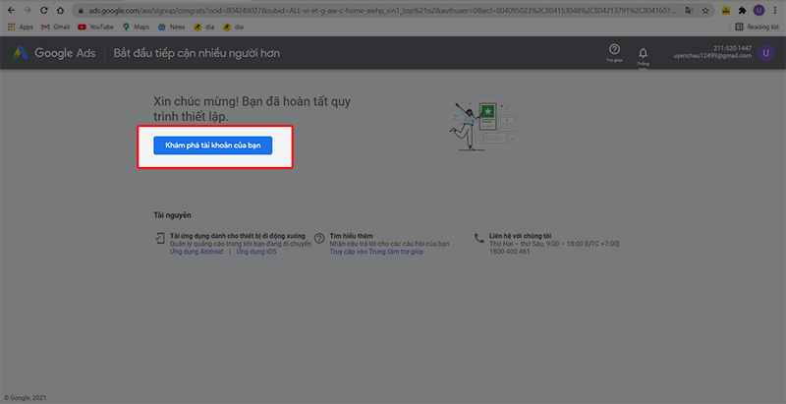This screenshot has width=786, height=404.
Task: Open the Ứng dụng iOS link
Action: pos(256,252)
